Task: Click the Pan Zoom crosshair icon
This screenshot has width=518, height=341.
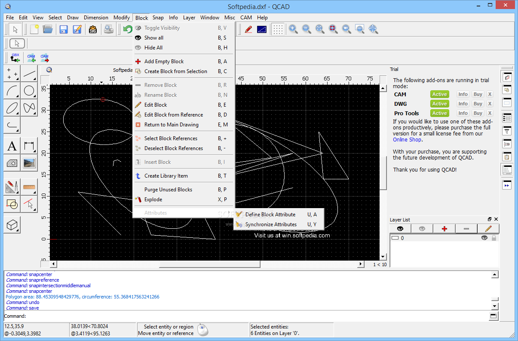Action: click(373, 29)
